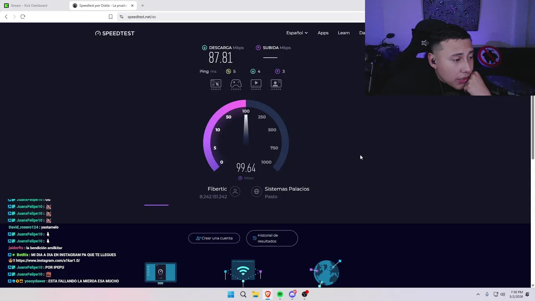Reload the Speedtest page

23,17
